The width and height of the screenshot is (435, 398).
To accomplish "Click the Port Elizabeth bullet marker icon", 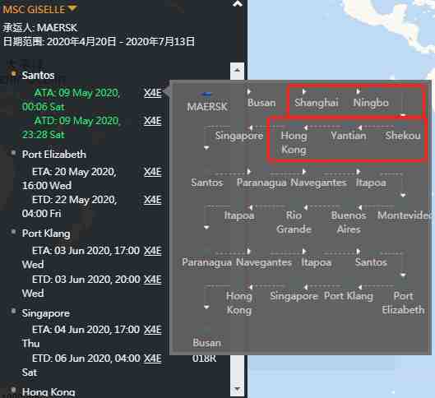I will pyautogui.click(x=13, y=153).
